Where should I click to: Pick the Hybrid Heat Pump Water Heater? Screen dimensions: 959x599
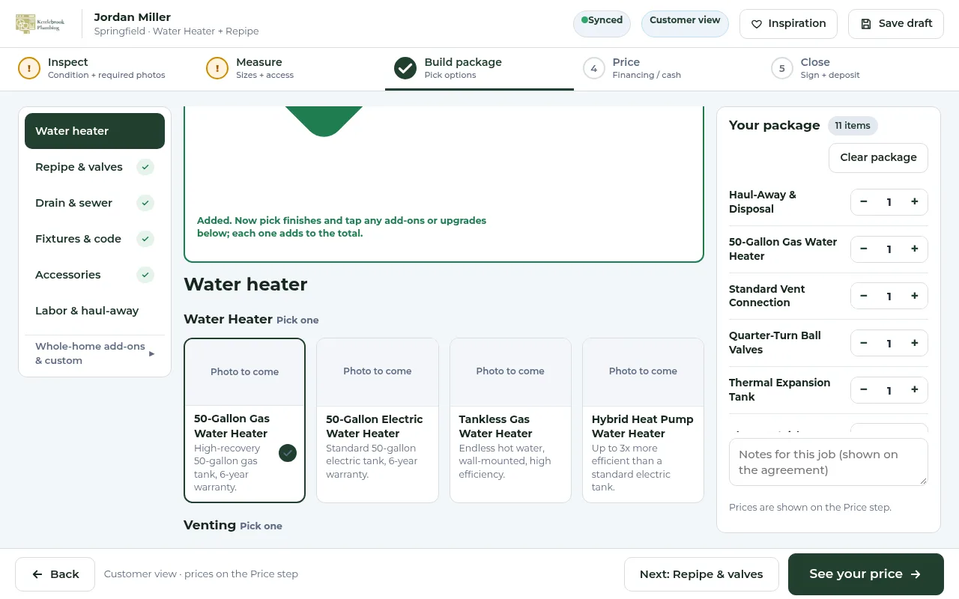[x=643, y=420]
